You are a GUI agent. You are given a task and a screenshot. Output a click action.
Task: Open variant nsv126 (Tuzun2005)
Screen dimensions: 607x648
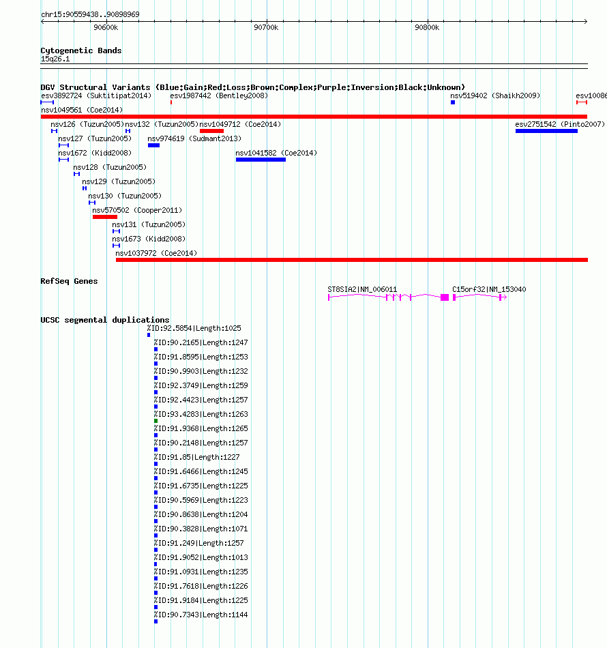point(87,124)
